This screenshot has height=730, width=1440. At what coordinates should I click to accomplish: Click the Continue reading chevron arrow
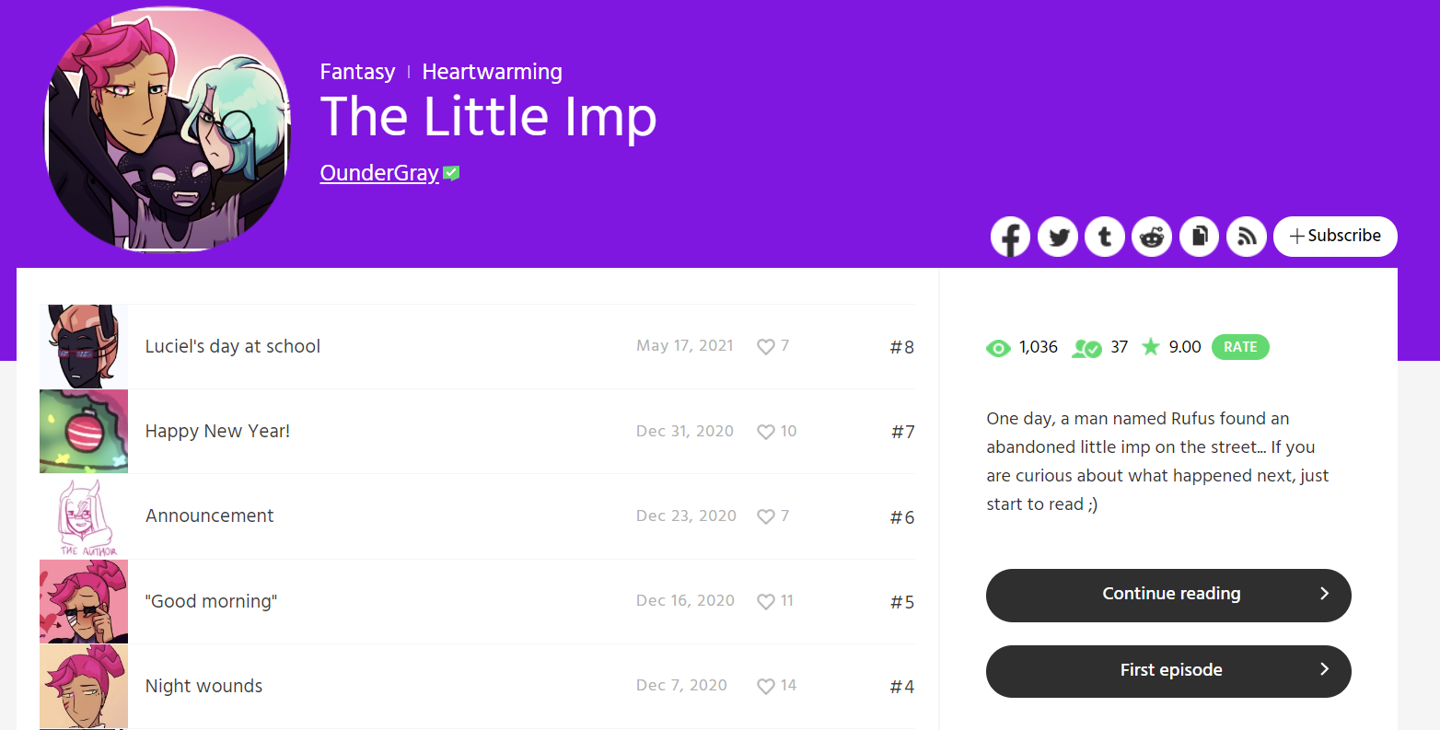[x=1324, y=595]
